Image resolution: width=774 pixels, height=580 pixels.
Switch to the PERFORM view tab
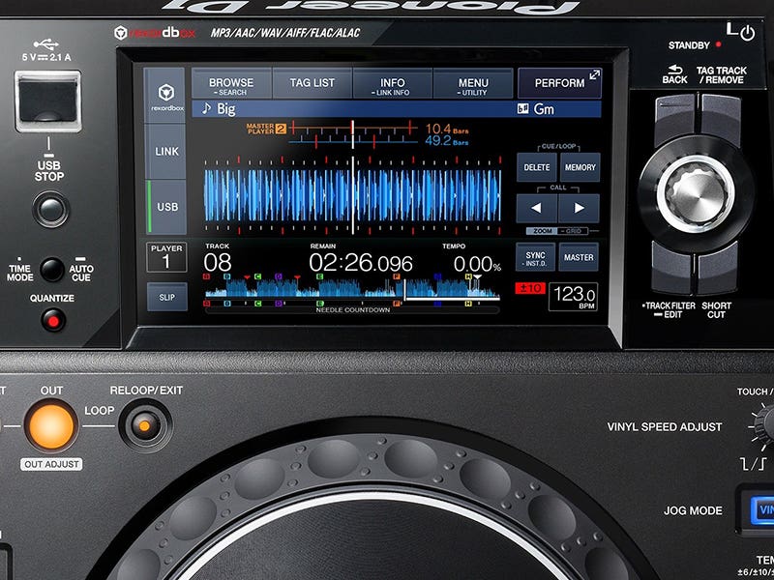pyautogui.click(x=559, y=83)
